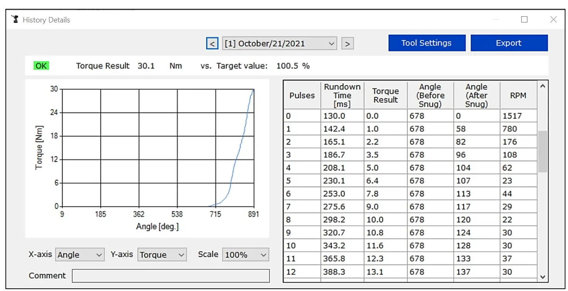This screenshot has height=291, width=568.
Task: Click the Angle (After Snug) column header
Action: [477, 95]
